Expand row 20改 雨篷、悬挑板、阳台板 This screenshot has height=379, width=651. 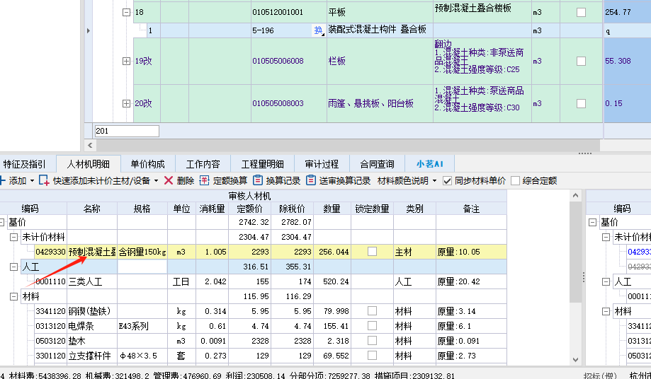click(x=126, y=103)
